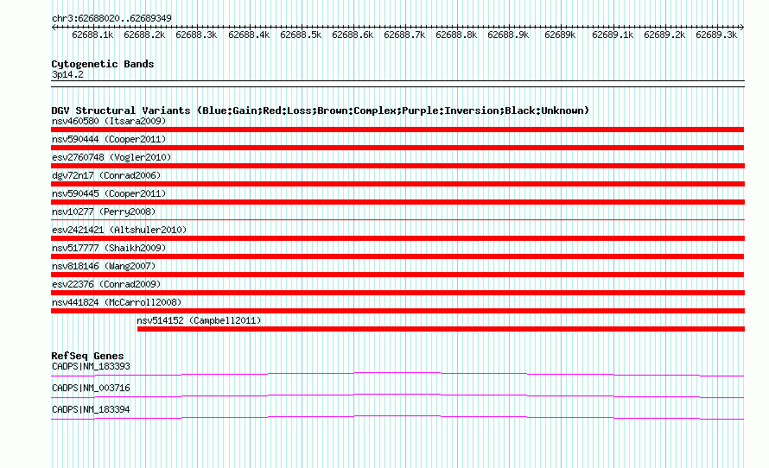The height and width of the screenshot is (468, 769).
Task: Click the red bar under esv2421421
Action: [397, 238]
